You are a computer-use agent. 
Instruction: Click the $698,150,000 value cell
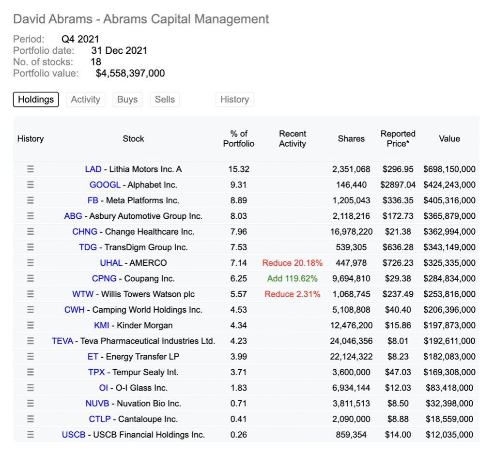pos(449,169)
